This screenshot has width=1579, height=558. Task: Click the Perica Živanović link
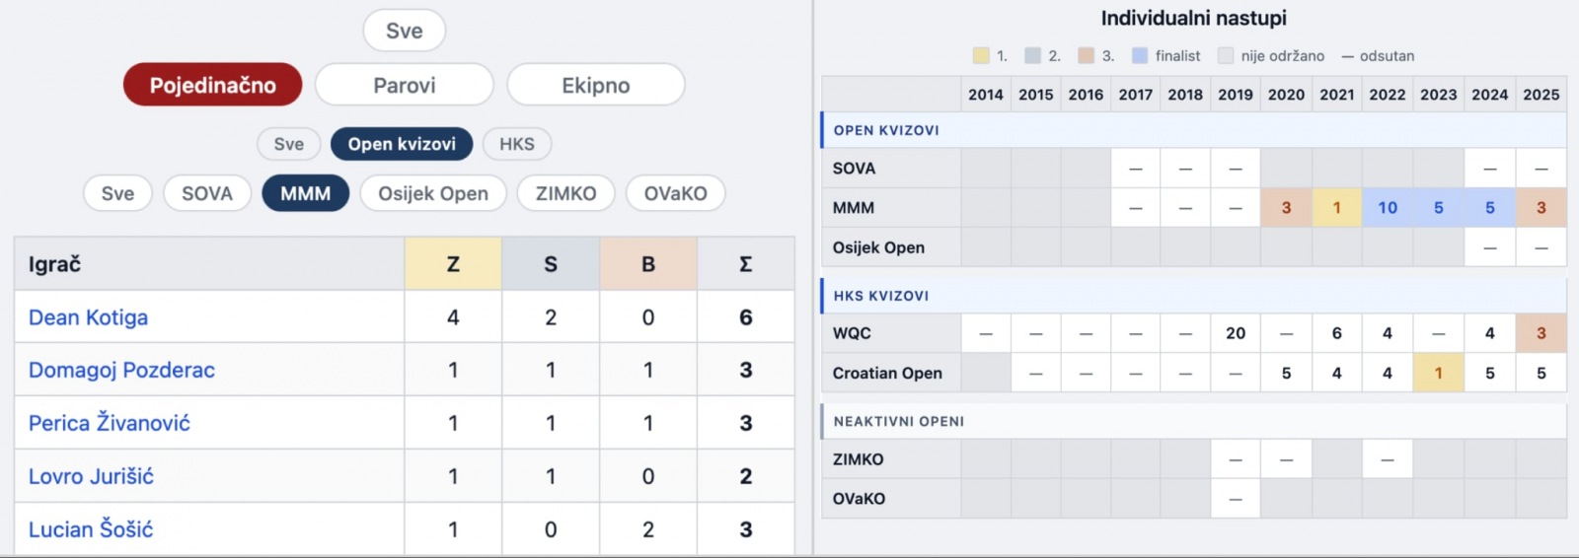pos(109,423)
